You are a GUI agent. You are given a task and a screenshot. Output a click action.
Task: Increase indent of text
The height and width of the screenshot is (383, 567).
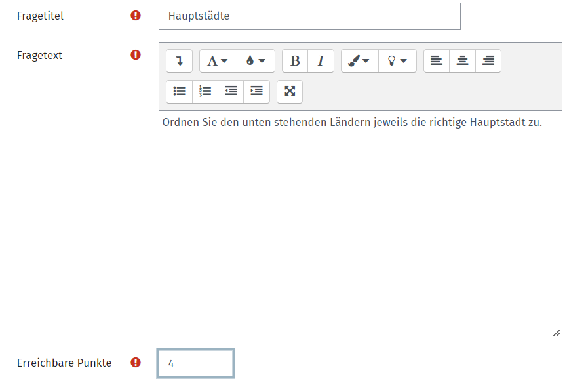[x=256, y=92]
